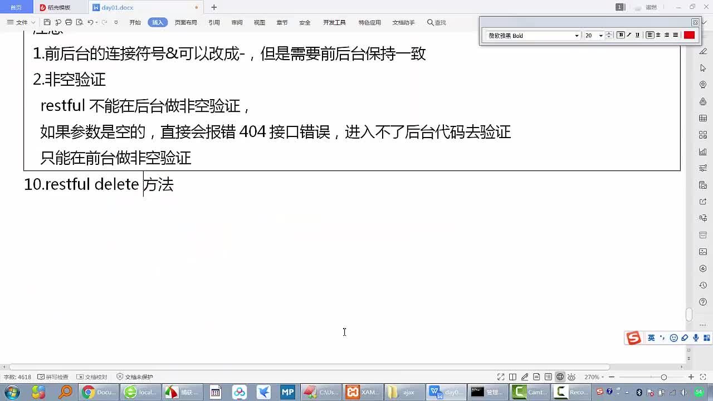The height and width of the screenshot is (401, 713).
Task: Open the 文档助手 ribbon tab
Action: pos(403,22)
